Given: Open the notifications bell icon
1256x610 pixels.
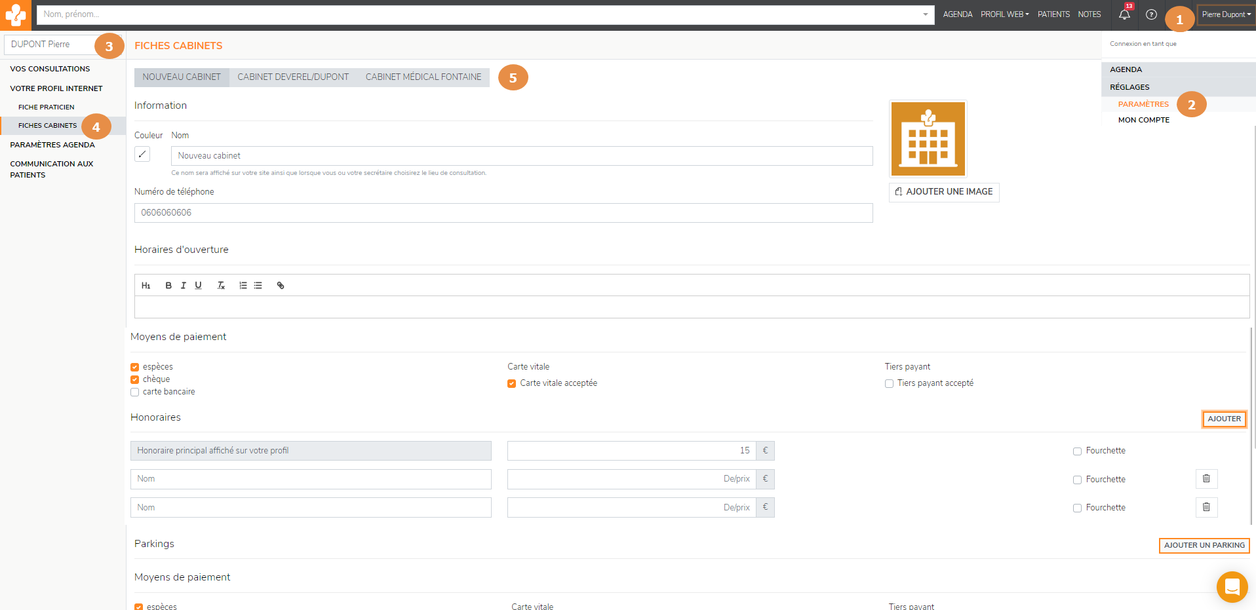Looking at the screenshot, I should pyautogui.click(x=1124, y=14).
